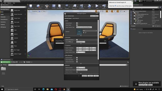Click the Modes toolbar icon

[x=47, y=7]
